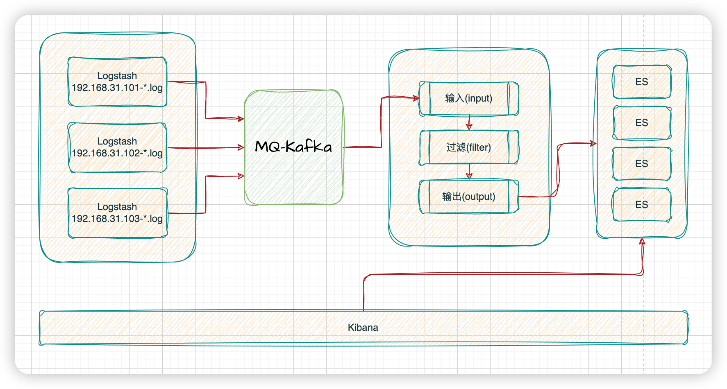This screenshot has height=389, width=727.
Task: Select the Logstash 192.168.31.103-*.log box
Action: tap(117, 213)
